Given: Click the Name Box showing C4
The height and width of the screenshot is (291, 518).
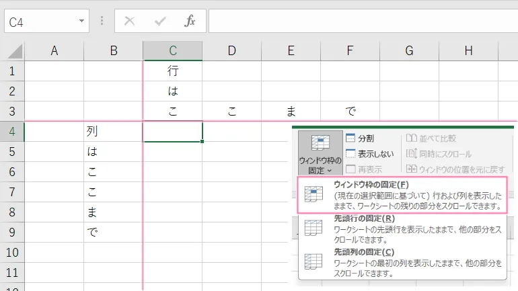Looking at the screenshot, I should click(x=46, y=21).
